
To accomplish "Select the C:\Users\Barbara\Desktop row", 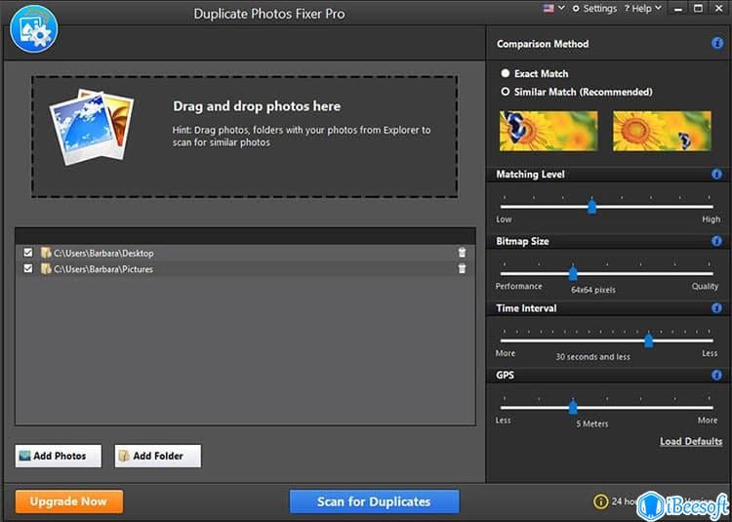I will pos(246,253).
